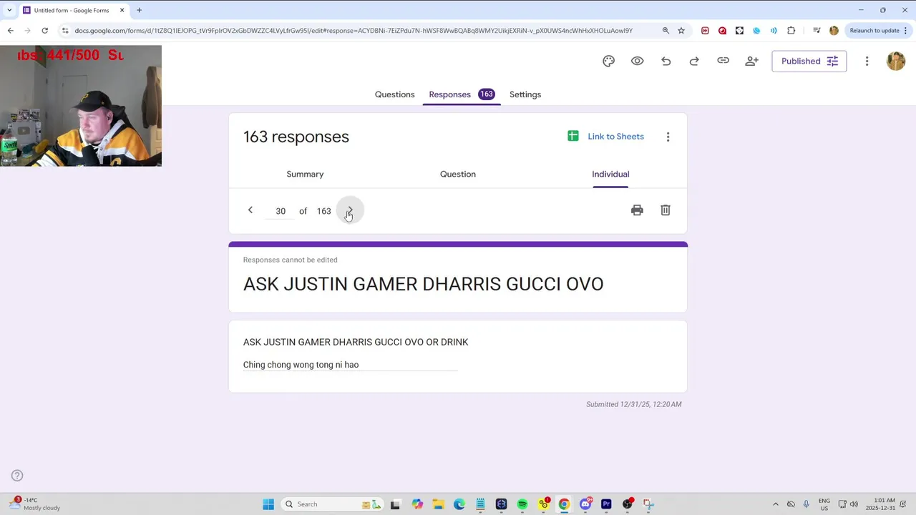Close the Untitled form tab

click(122, 10)
